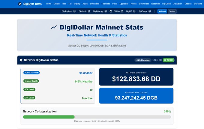
Task: Click external-link icon next to GitHub
Action: coord(122,11)
